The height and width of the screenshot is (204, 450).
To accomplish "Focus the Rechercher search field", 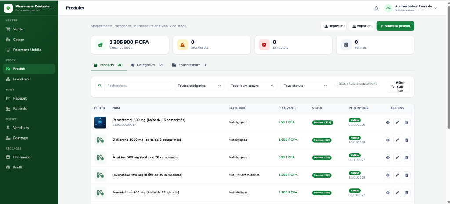I will click(138, 86).
